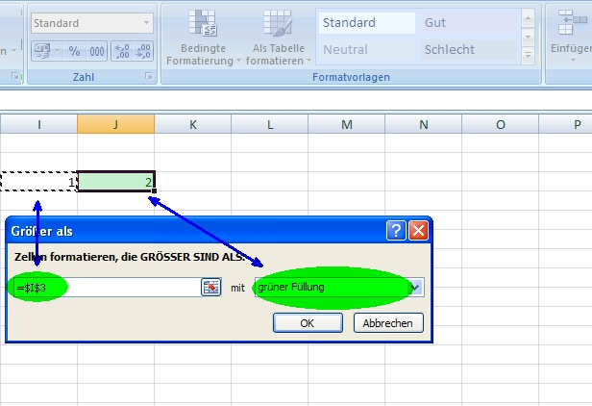Decrease decimal places icon
This screenshot has height=406, width=592.
click(143, 51)
